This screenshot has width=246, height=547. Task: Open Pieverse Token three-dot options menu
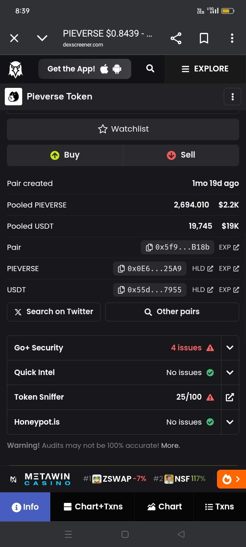pyautogui.click(x=233, y=97)
